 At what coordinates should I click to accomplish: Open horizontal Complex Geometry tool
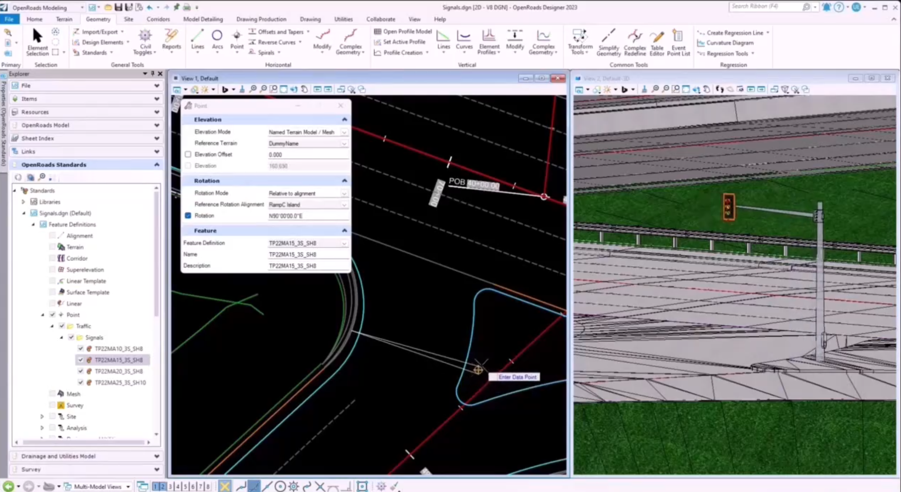click(350, 43)
